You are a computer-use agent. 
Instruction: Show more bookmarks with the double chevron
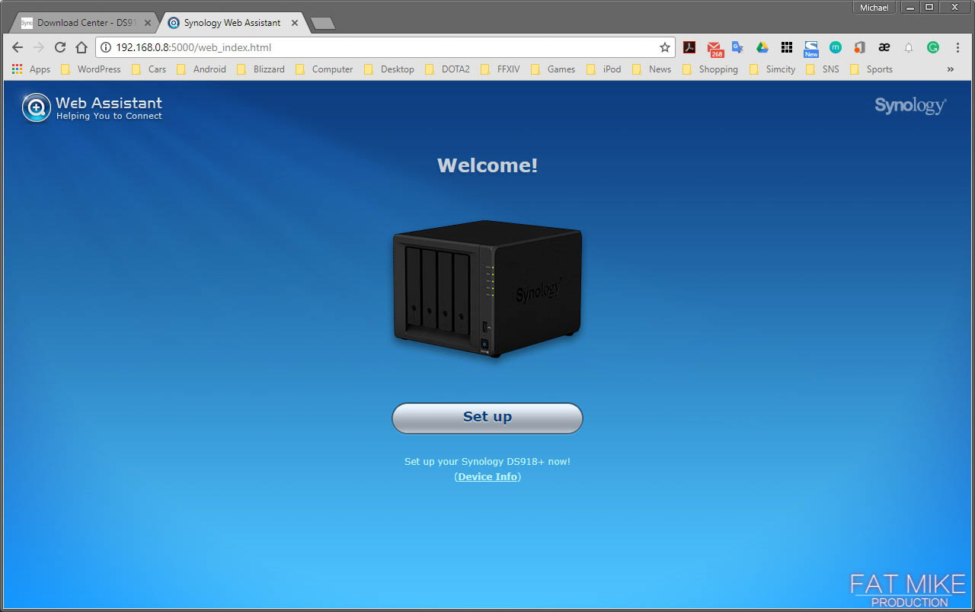[x=950, y=69]
